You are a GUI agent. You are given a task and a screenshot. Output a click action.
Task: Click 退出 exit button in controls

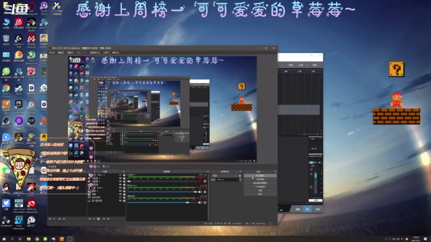(x=261, y=194)
